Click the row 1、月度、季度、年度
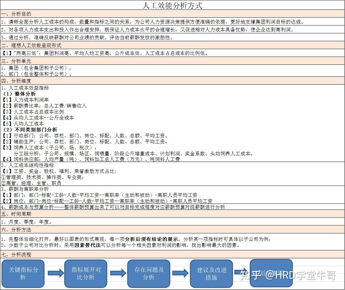Viewport: 345px width, 290px height. 172,222
